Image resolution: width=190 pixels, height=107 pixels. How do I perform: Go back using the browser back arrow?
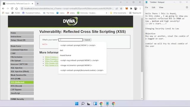click(x=3, y=9)
